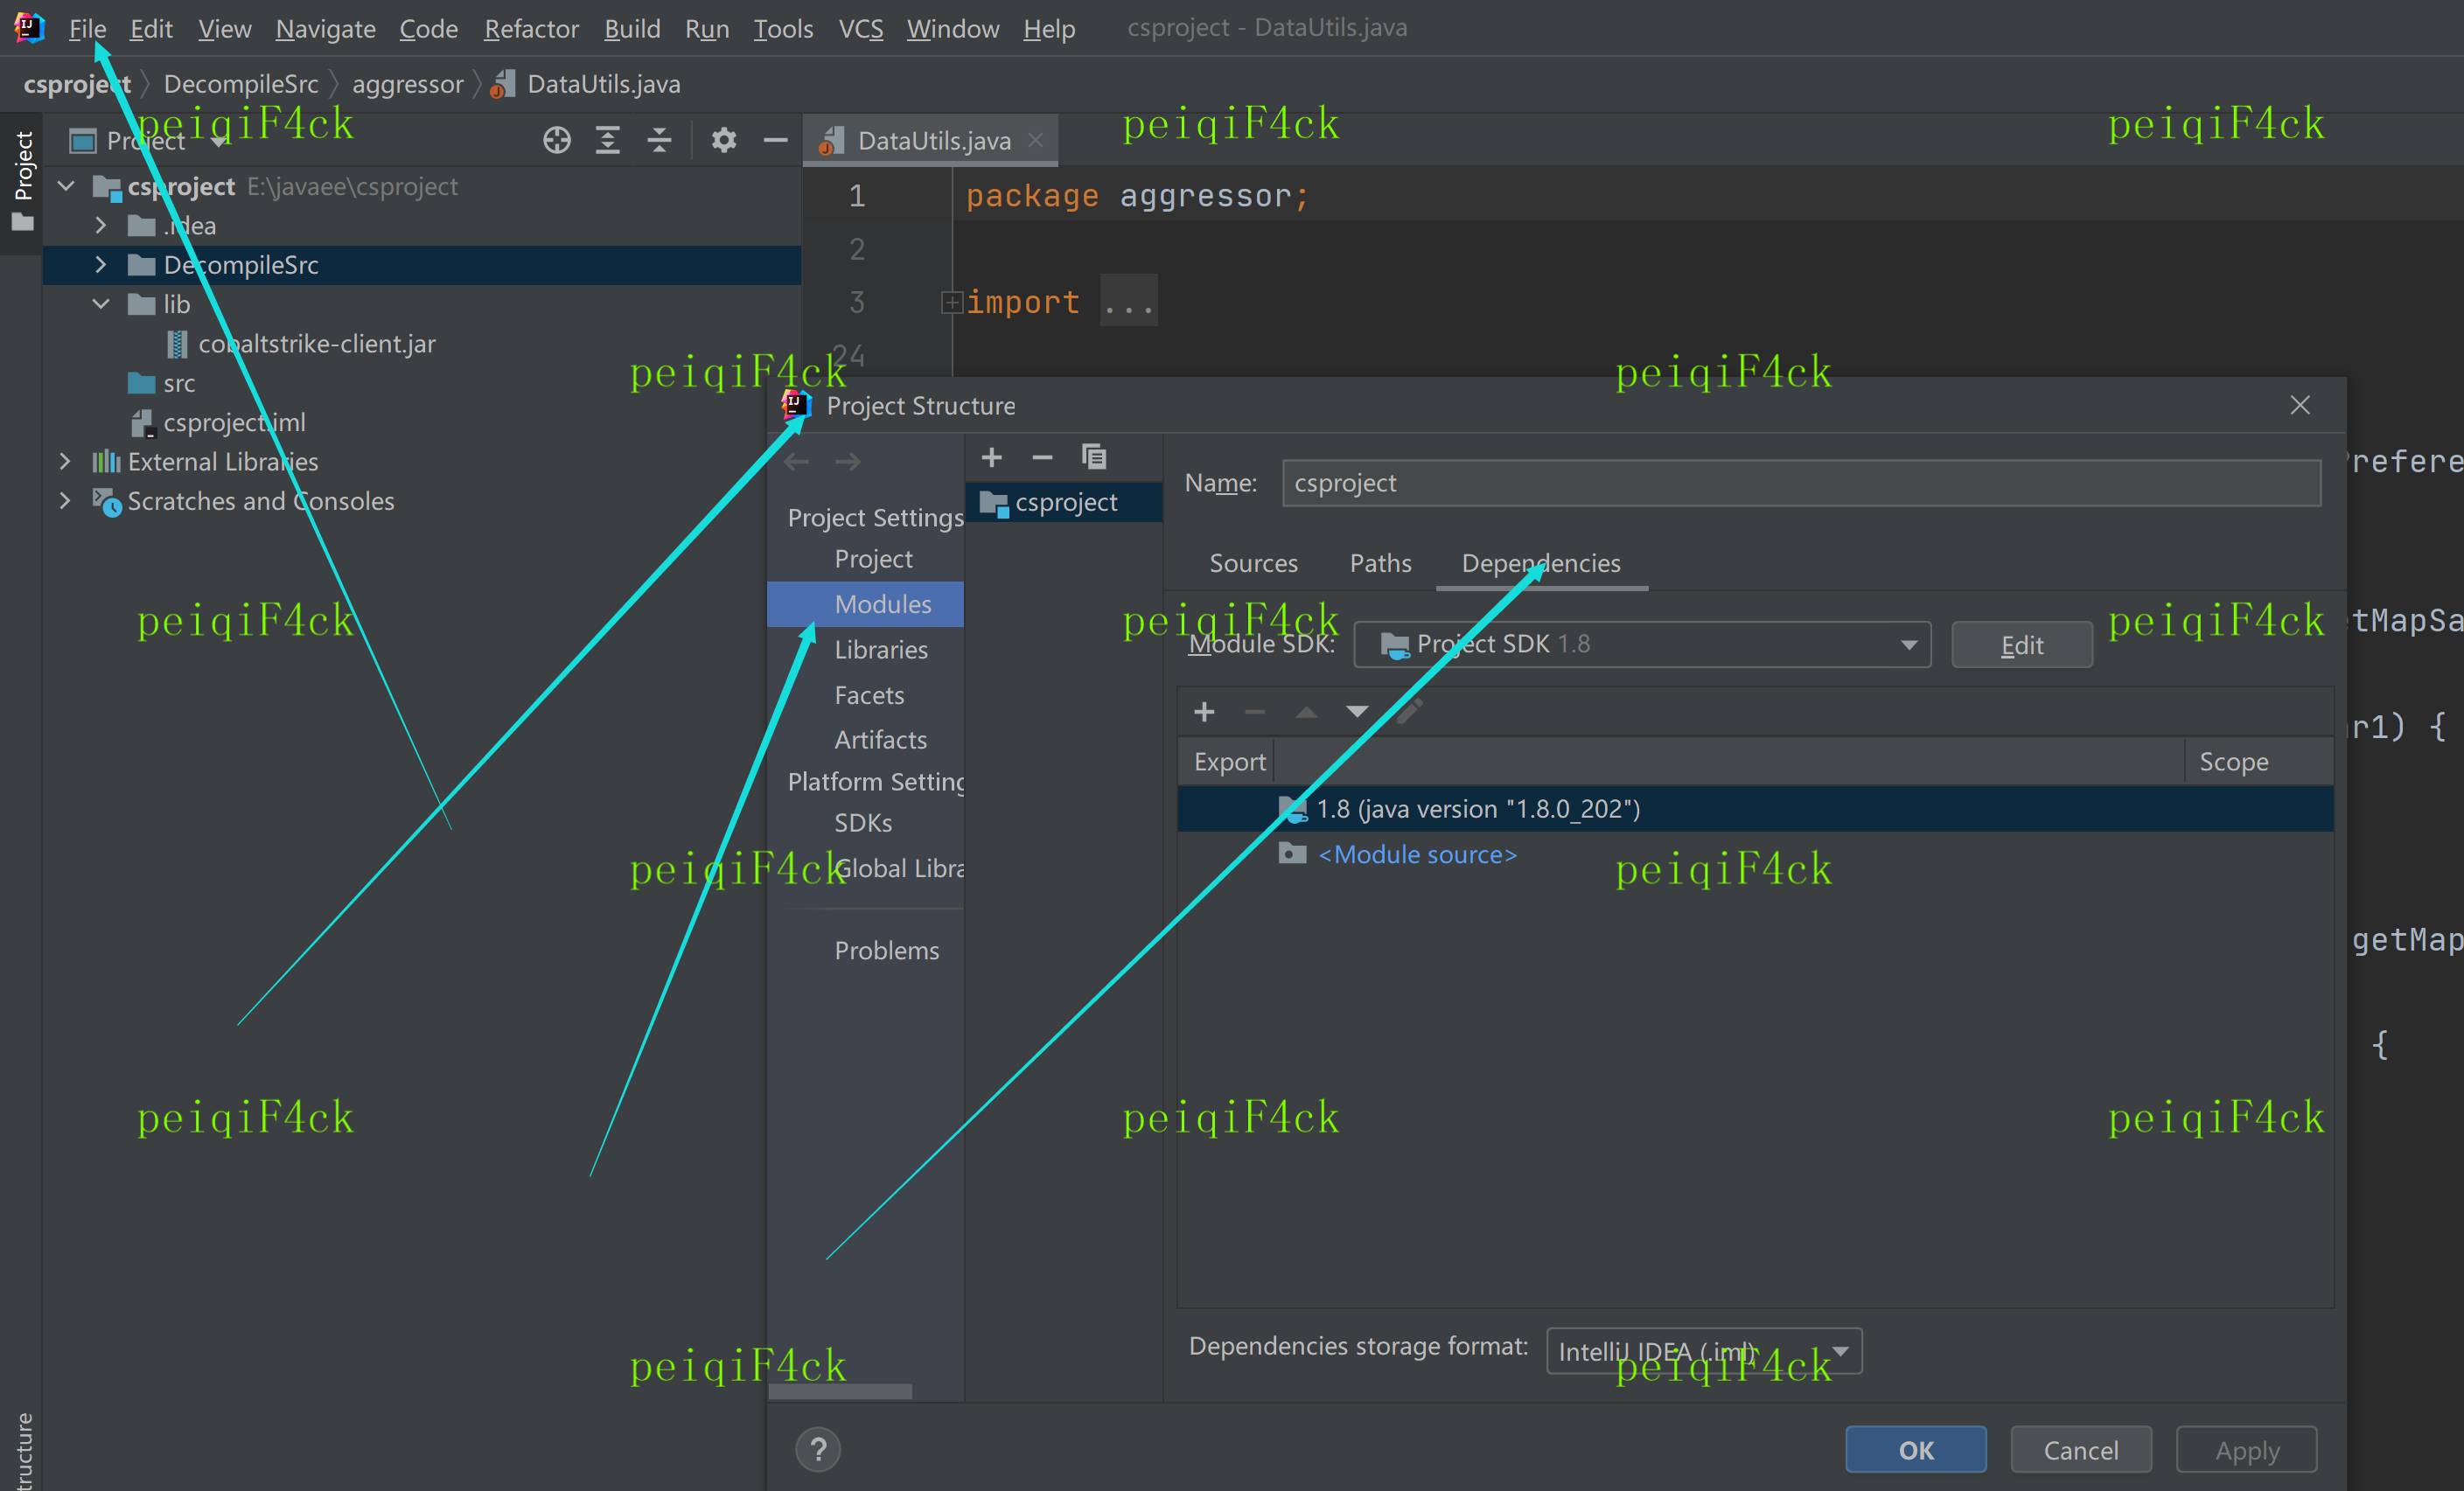
Task: Expand the DecompileSrc folder
Action: pos(101,265)
